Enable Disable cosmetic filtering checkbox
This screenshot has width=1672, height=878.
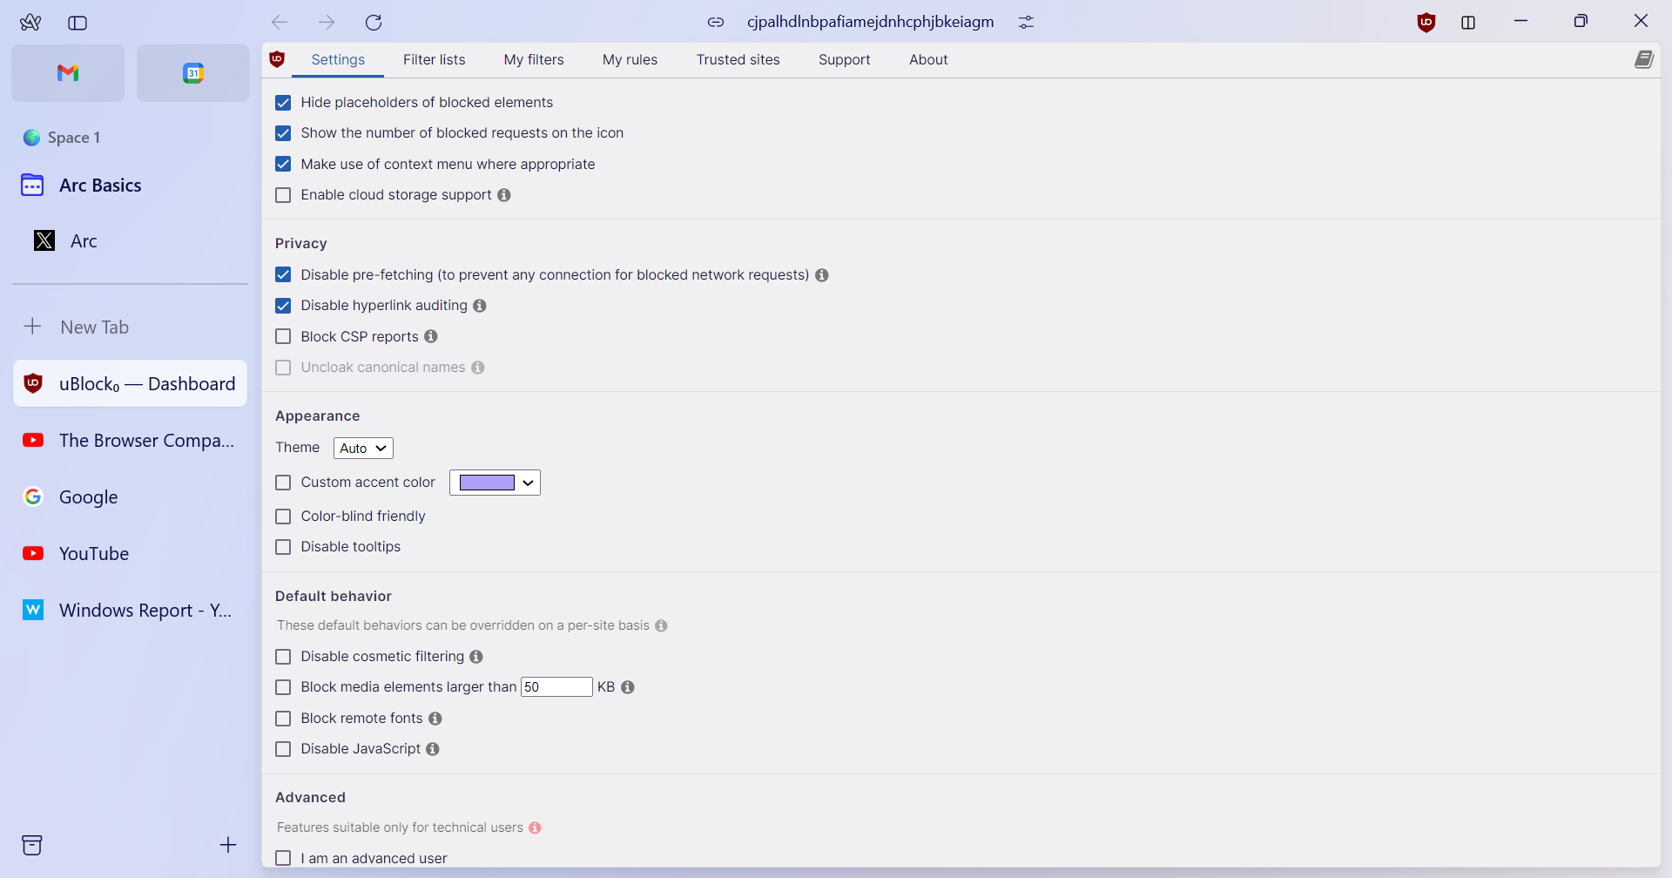click(x=283, y=657)
